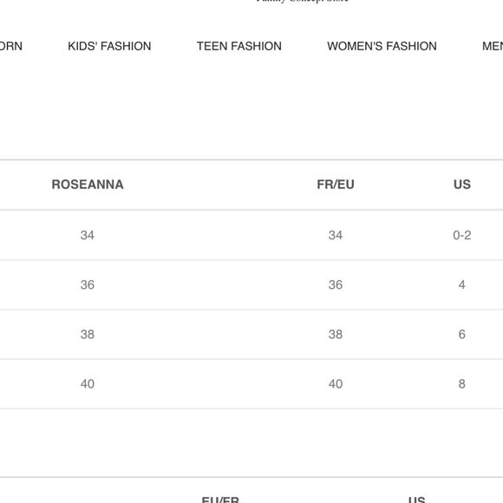Select the FR/EU size 38 cell

[336, 334]
